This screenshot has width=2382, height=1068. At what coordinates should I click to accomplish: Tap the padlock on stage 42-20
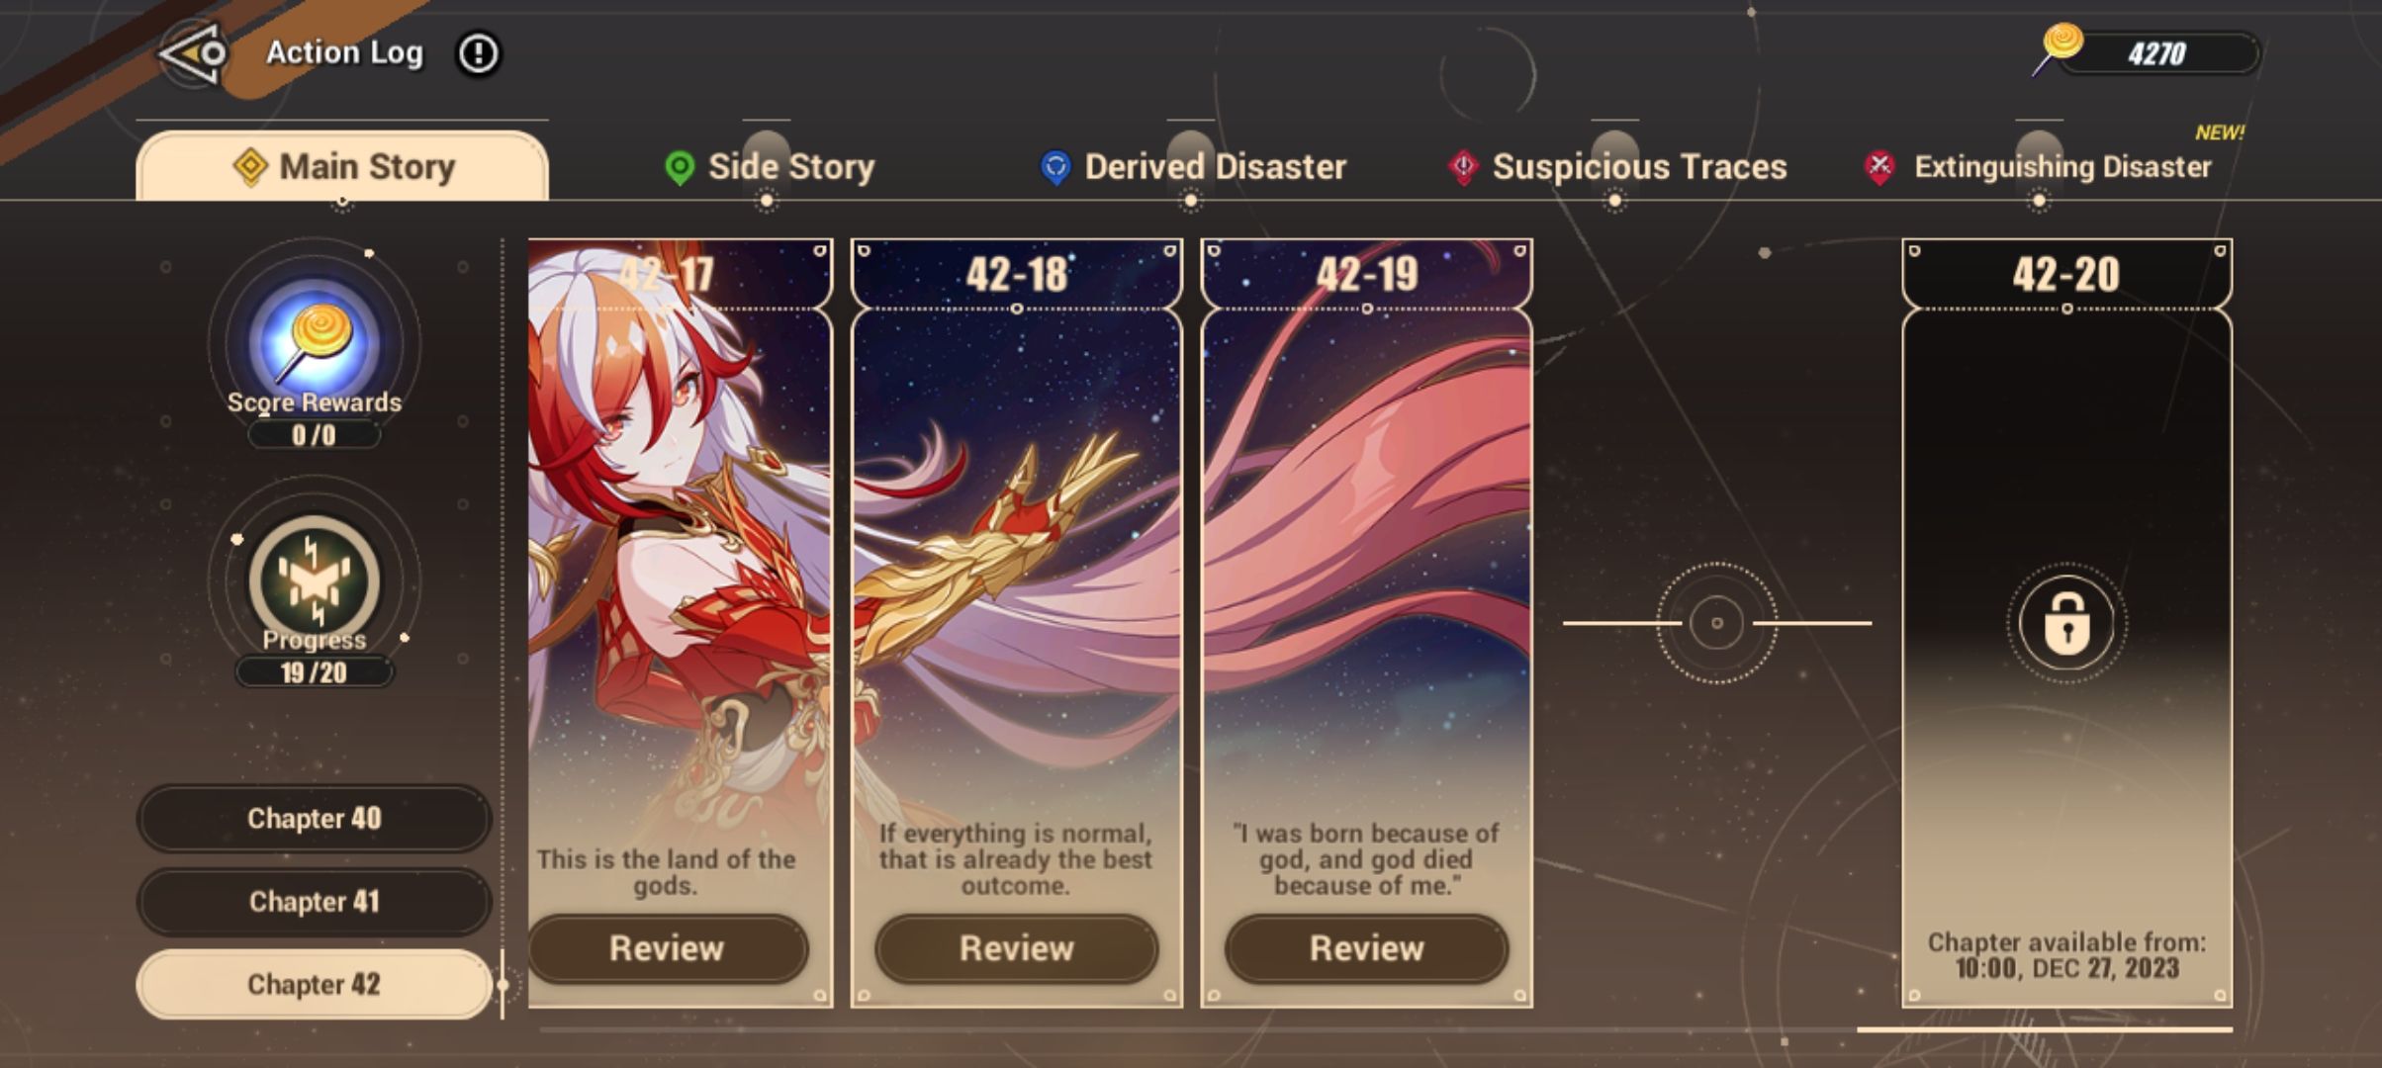point(2066,623)
